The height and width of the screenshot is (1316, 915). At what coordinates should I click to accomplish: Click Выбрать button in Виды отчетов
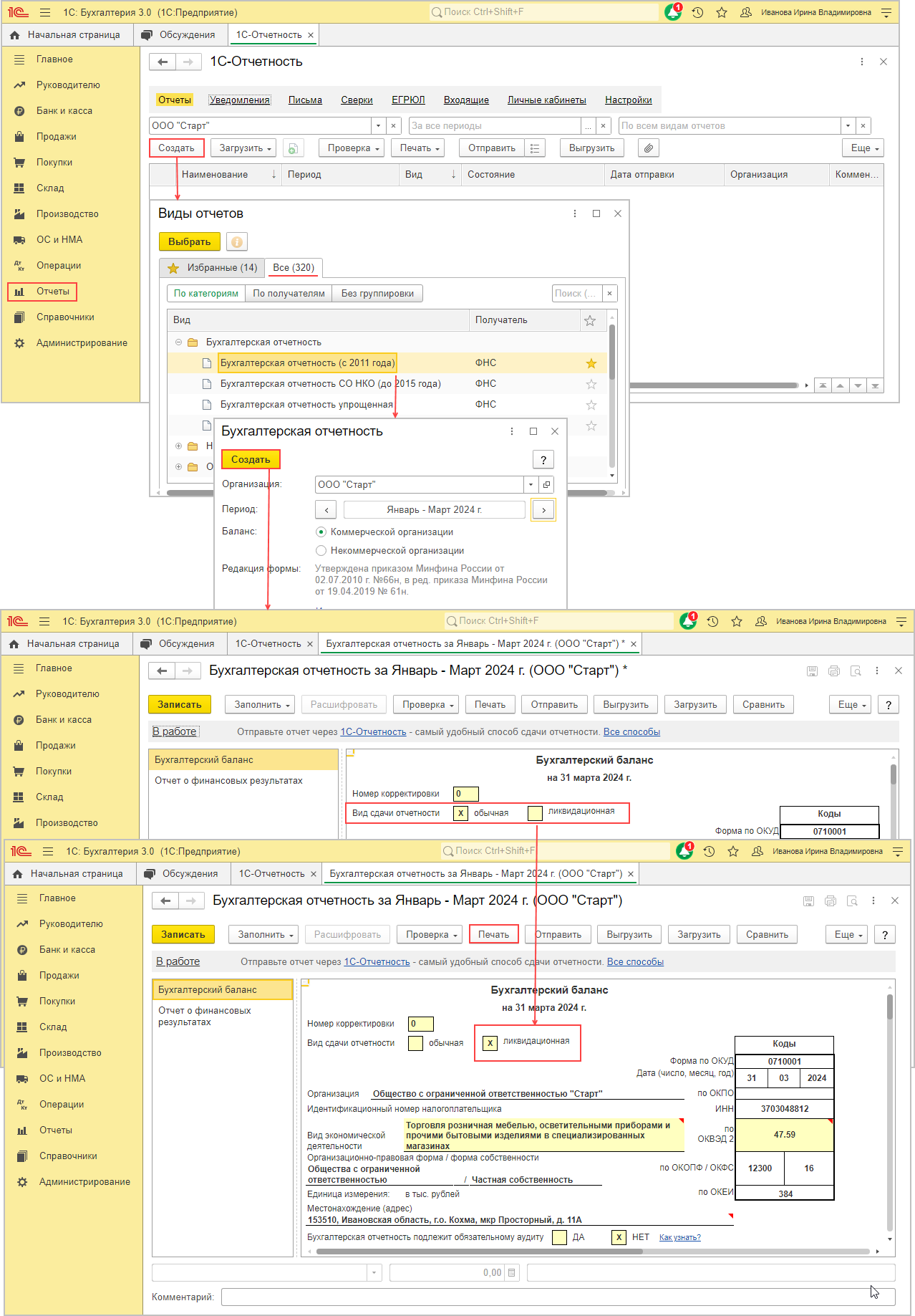coord(190,241)
